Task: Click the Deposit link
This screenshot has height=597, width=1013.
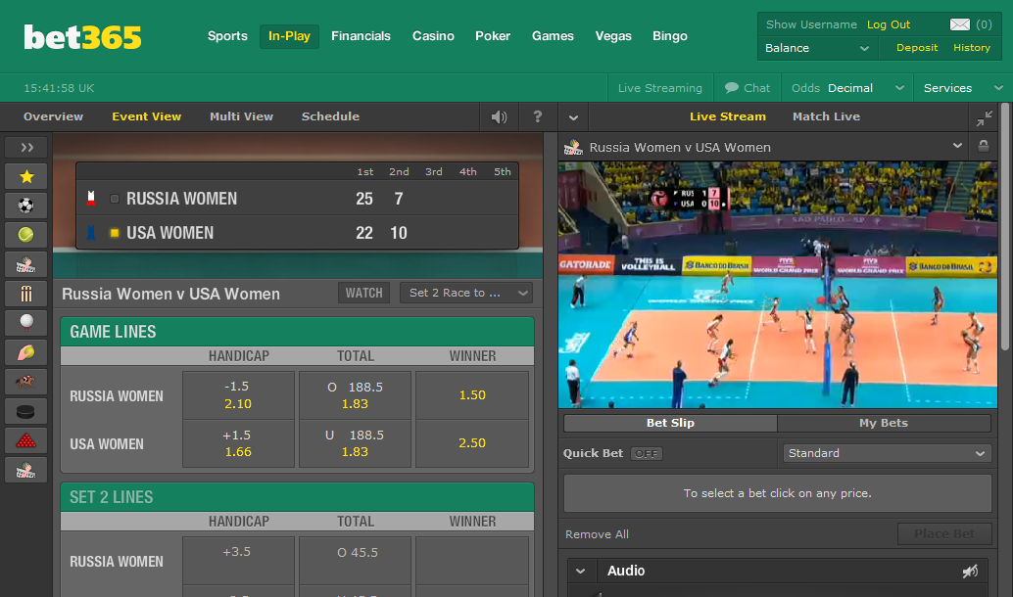Action: [x=917, y=48]
